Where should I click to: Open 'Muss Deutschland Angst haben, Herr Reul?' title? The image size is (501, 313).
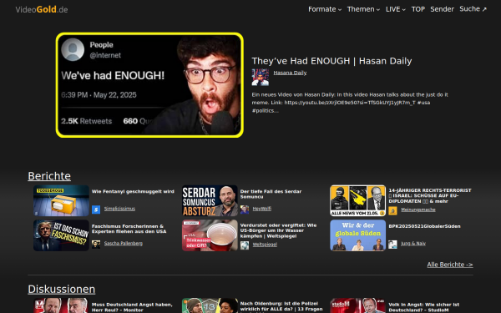pos(132,307)
